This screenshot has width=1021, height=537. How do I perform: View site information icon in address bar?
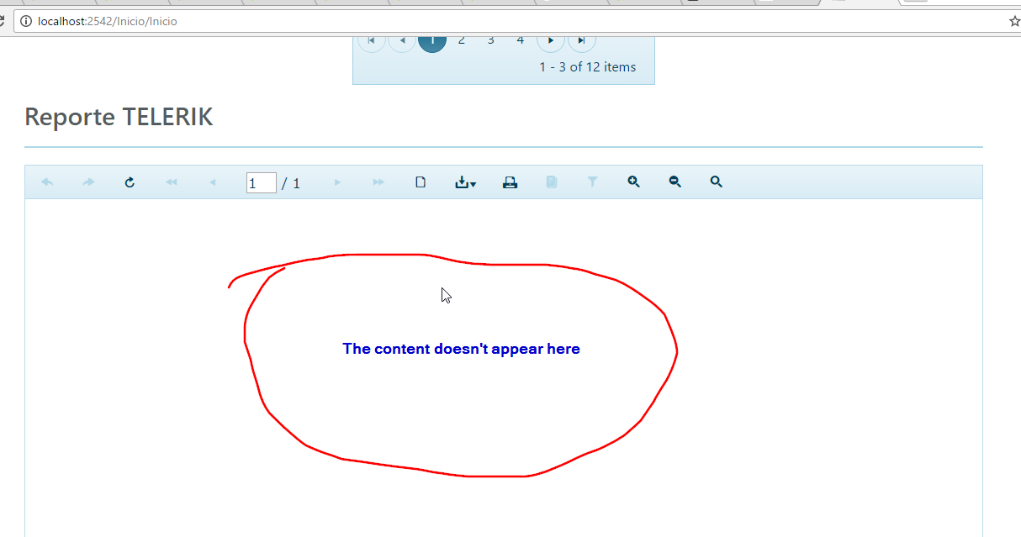26,21
